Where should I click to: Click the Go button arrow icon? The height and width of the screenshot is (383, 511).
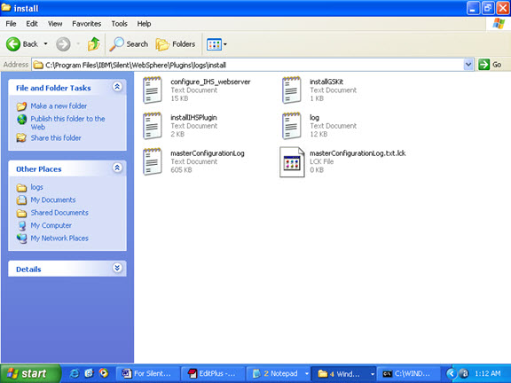[x=484, y=65]
